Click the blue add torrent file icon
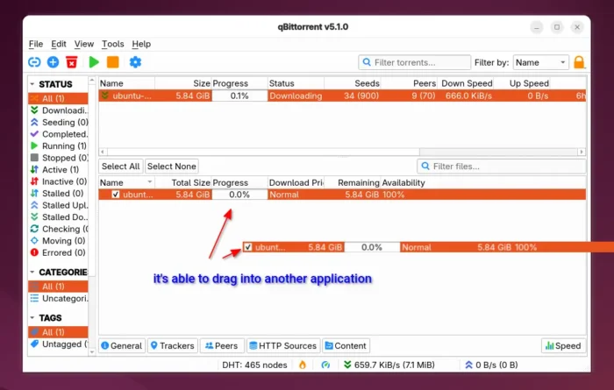Viewport: 614px width, 390px height. 53,62
